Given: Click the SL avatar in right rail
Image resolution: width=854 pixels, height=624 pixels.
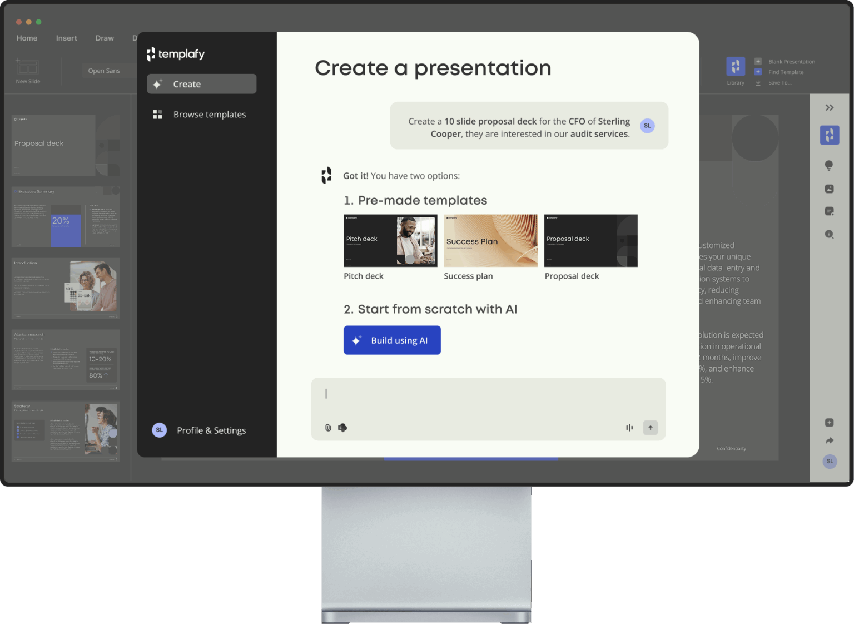Looking at the screenshot, I should click(x=830, y=461).
